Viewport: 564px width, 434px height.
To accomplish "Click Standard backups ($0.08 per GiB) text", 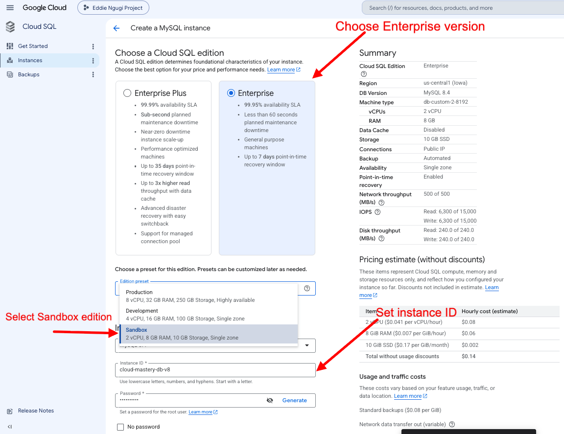I will point(400,410).
